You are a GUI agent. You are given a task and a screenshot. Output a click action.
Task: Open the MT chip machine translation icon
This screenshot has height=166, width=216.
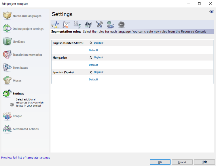click(x=121, y=25)
